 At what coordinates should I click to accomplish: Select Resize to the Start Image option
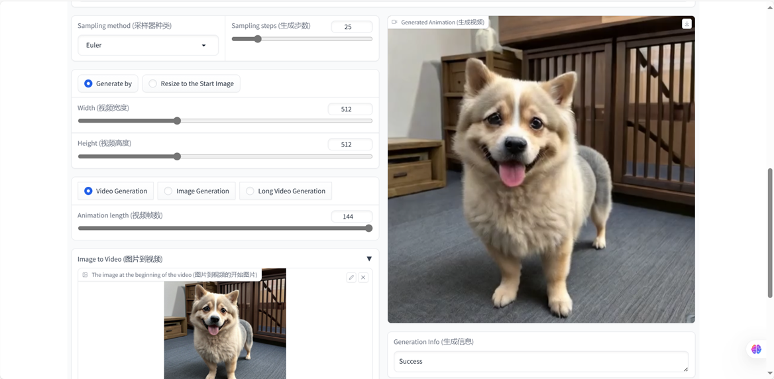[192, 83]
